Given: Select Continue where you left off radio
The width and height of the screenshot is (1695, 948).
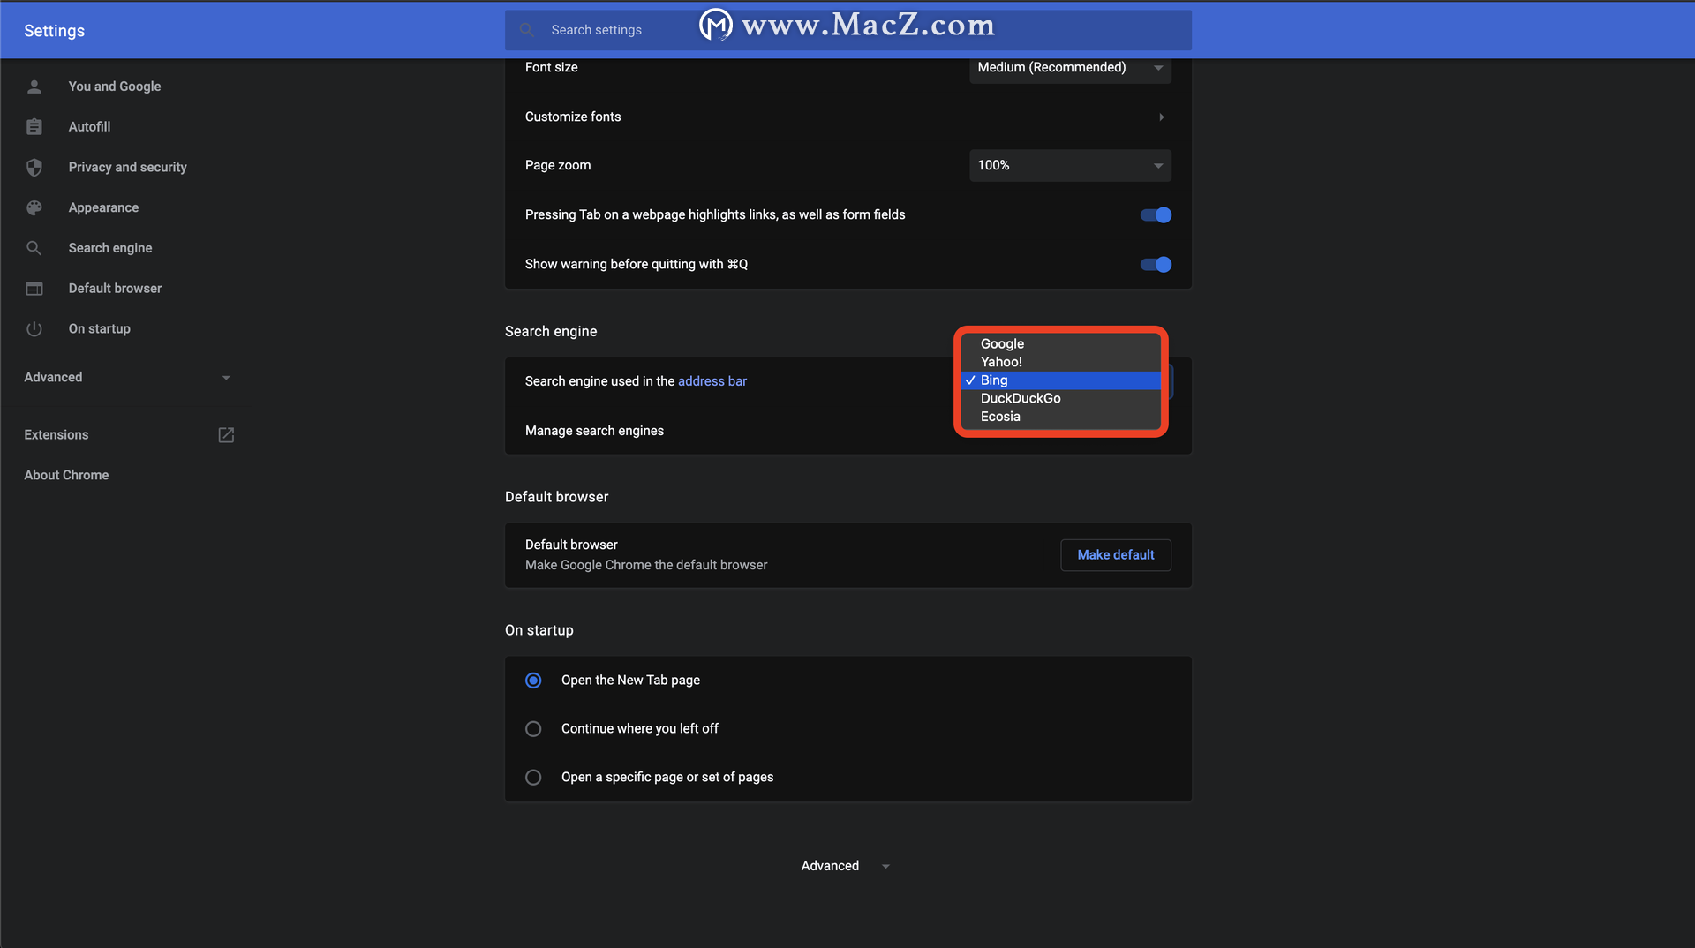Looking at the screenshot, I should [x=533, y=729].
